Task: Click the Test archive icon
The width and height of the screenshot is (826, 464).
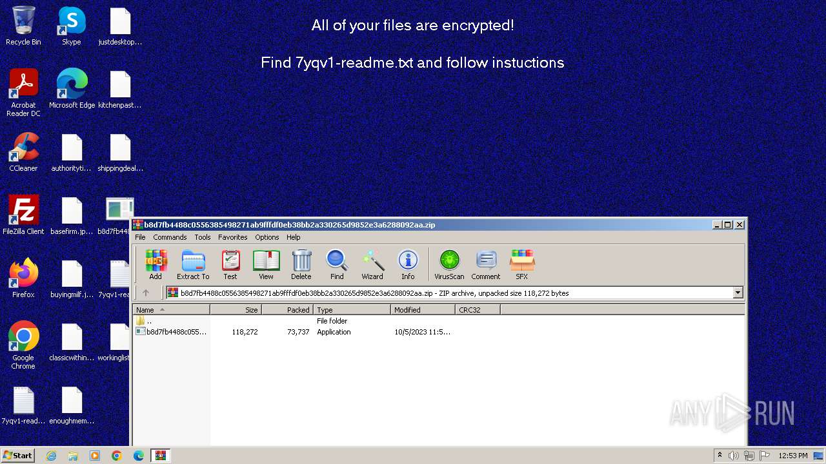Action: [x=230, y=265]
